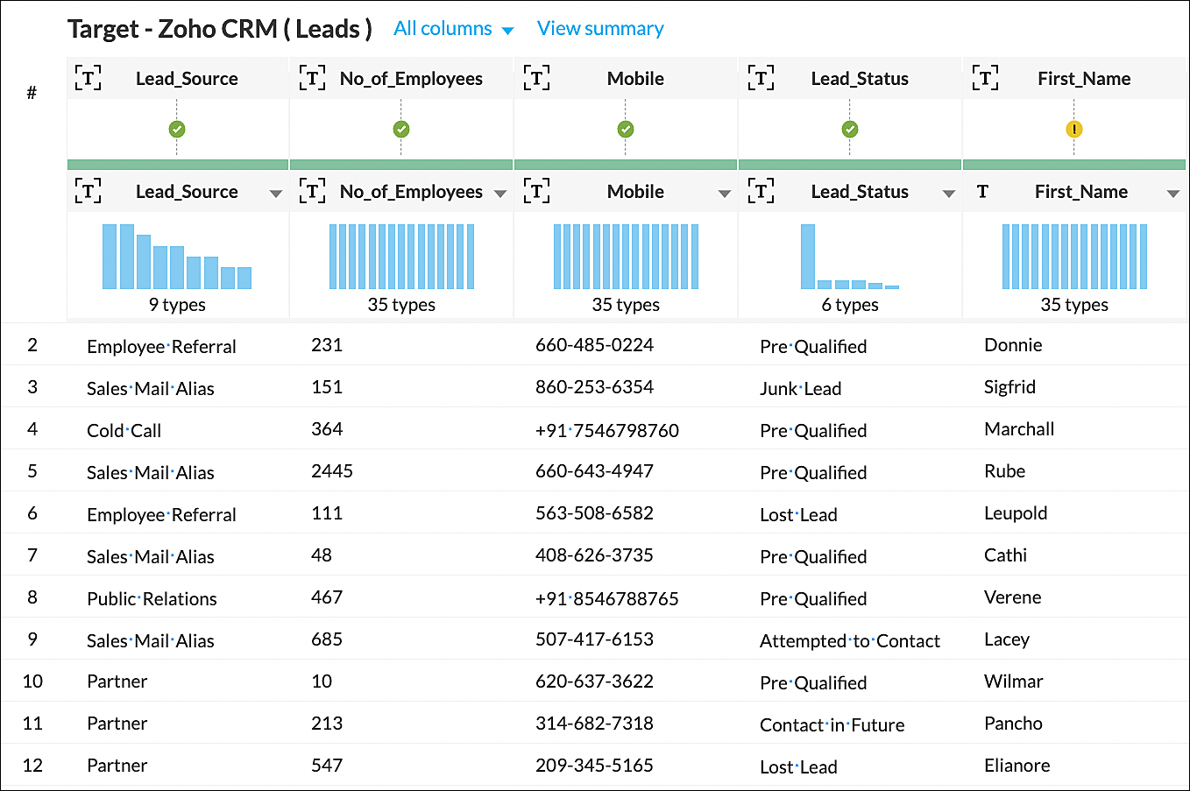This screenshot has height=791, width=1190.
Task: Click the green check status under Lead_Source
Action: click(x=177, y=130)
